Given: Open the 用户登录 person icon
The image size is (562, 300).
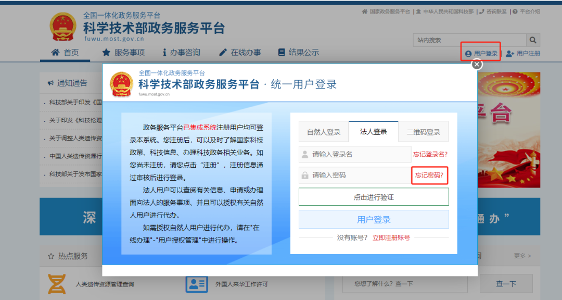Looking at the screenshot, I should [x=468, y=53].
